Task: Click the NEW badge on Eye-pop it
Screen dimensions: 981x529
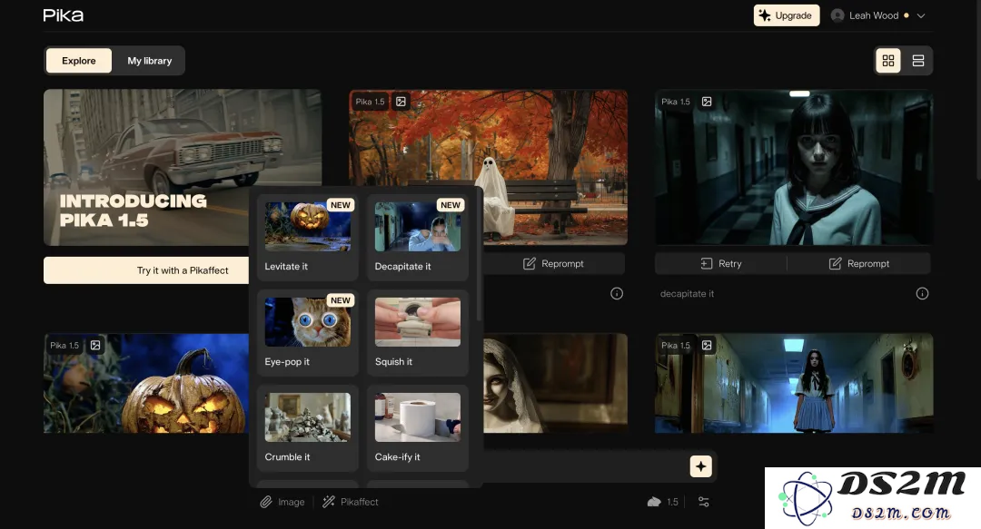Action: click(x=341, y=300)
